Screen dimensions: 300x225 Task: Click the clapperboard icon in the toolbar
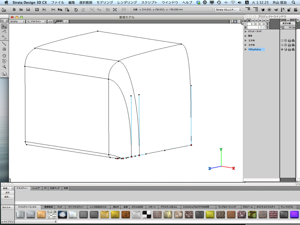click(x=295, y=10)
